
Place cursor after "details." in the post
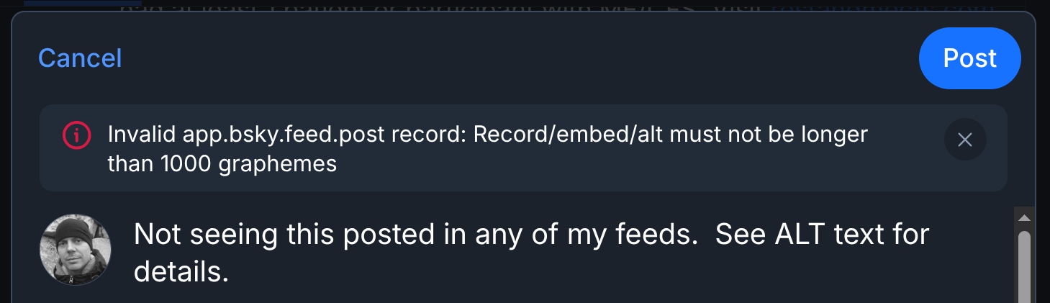point(230,273)
